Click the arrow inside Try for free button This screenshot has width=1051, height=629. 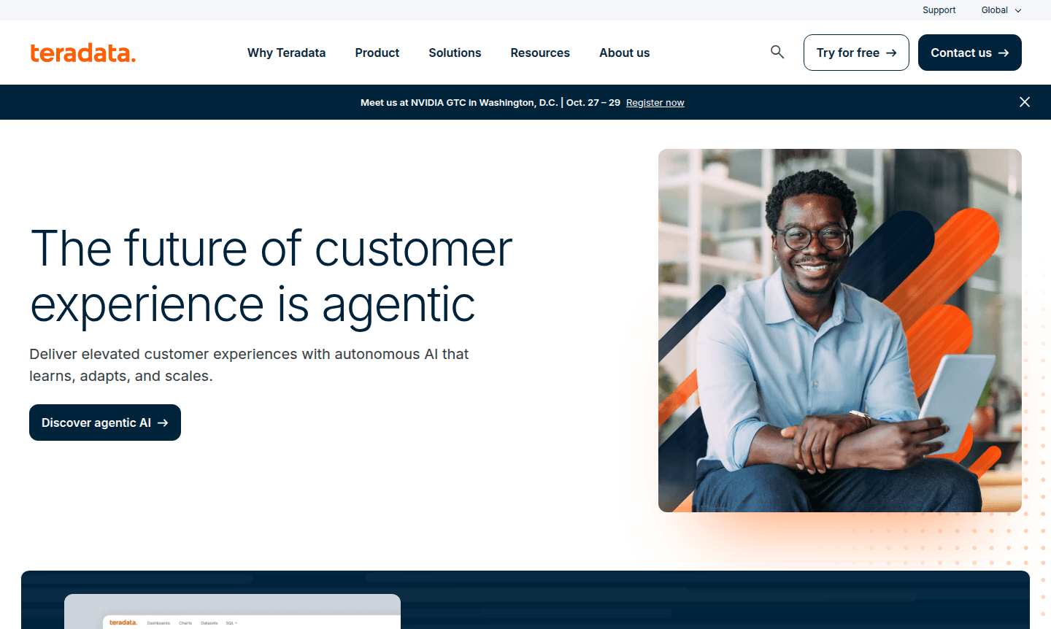tap(891, 53)
